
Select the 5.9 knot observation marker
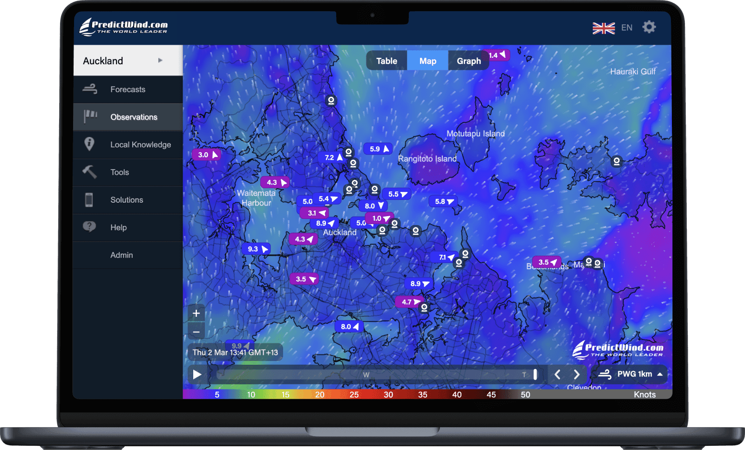coord(377,149)
